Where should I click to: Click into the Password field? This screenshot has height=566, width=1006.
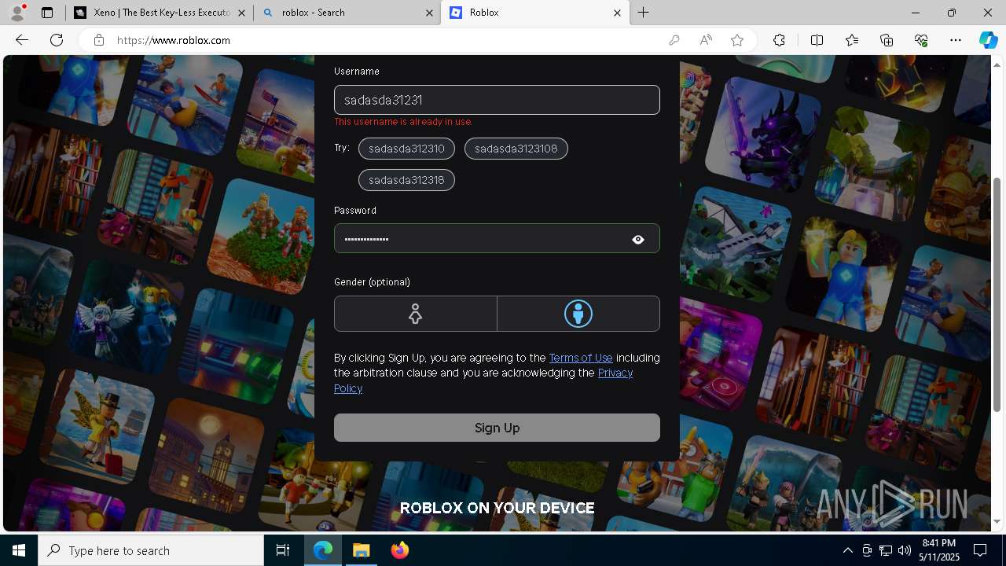click(x=497, y=238)
